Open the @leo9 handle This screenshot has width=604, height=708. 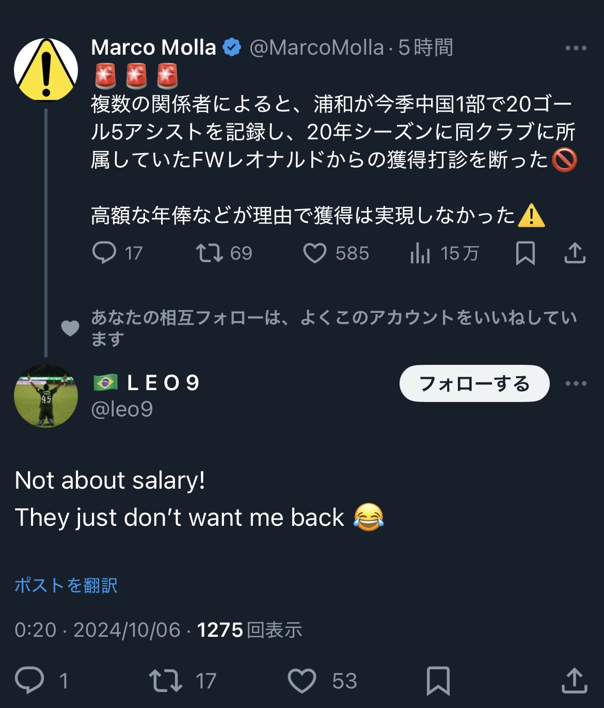122,409
